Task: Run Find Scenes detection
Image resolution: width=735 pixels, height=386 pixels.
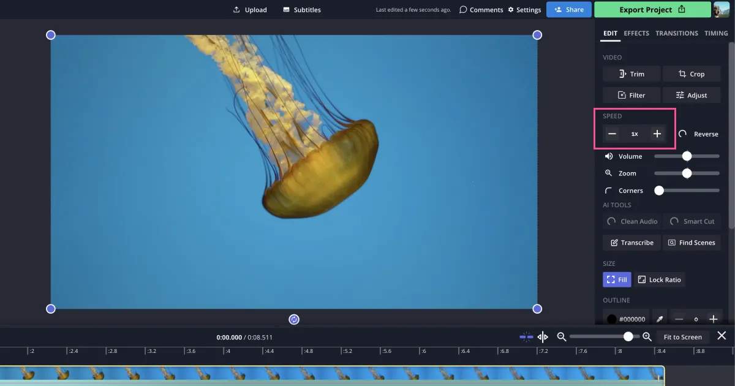Action: point(692,243)
